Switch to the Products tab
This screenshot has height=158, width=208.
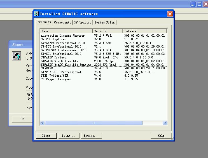tap(44, 22)
